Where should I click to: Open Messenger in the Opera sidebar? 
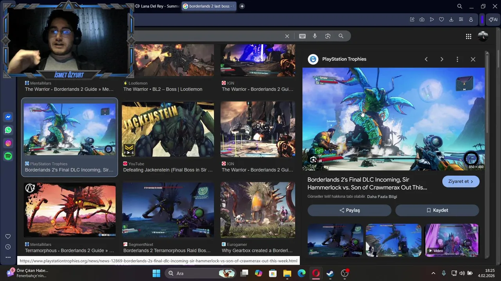[8, 117]
